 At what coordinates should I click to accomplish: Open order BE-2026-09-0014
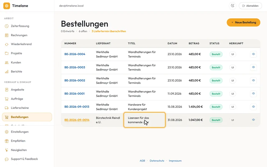pyautogui.click(x=77, y=120)
